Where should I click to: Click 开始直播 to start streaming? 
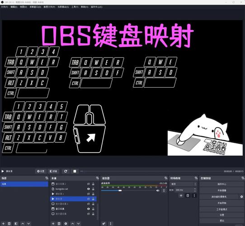click(222, 190)
